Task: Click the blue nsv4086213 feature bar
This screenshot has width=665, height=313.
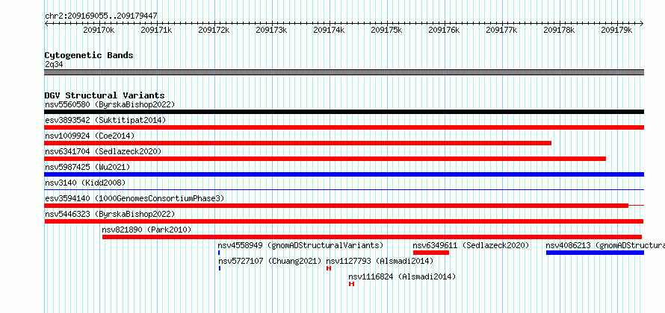Action: pyautogui.click(x=595, y=253)
